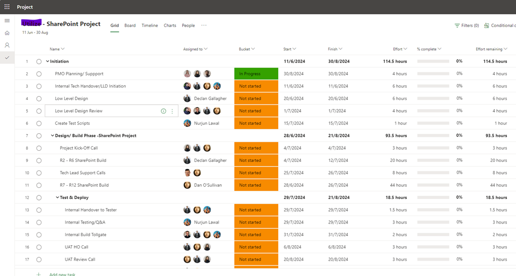This screenshot has height=276, width=516.
Task: Open Filters (0) panel
Action: (467, 25)
